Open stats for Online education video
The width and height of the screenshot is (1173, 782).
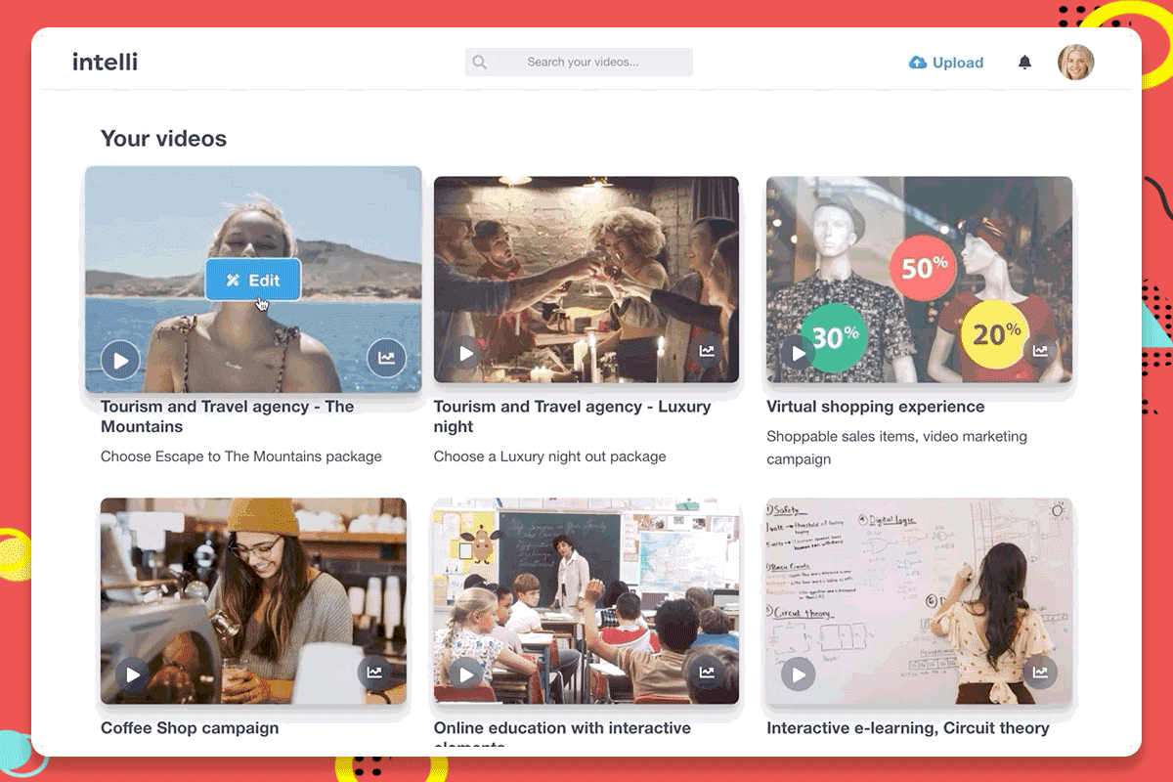coord(707,673)
